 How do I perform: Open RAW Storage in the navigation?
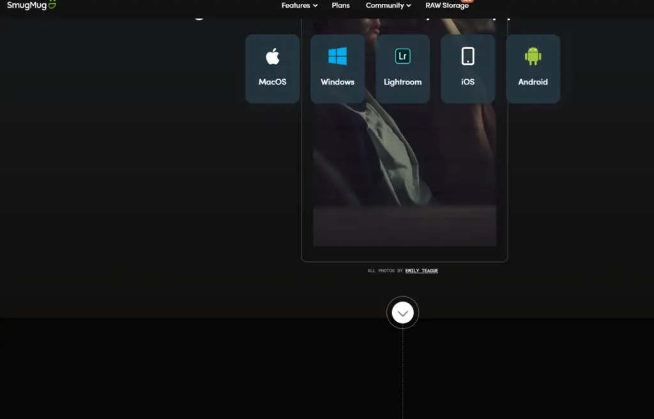(x=446, y=6)
